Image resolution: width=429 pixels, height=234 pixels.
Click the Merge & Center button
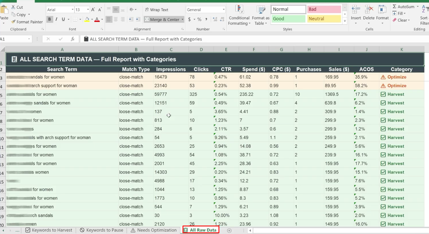point(162,19)
